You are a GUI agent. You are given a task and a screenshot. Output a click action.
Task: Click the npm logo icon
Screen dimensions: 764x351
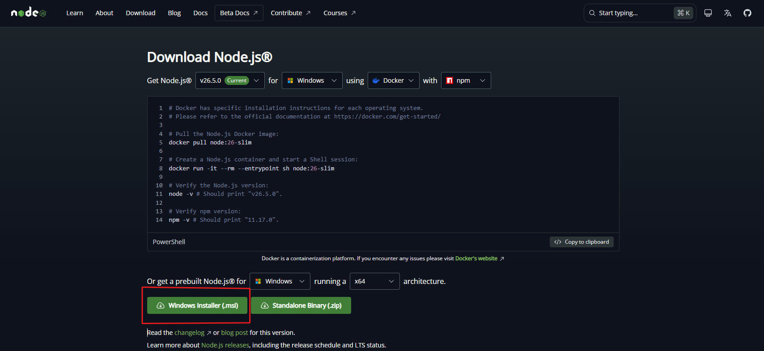click(x=450, y=80)
